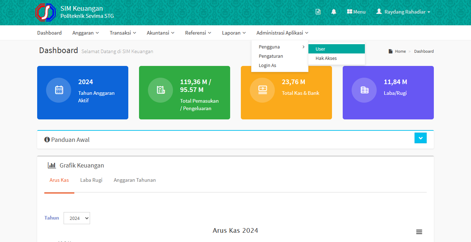Expand the Referensi menu
Viewport: 471px width, 242px height.
pyautogui.click(x=198, y=33)
